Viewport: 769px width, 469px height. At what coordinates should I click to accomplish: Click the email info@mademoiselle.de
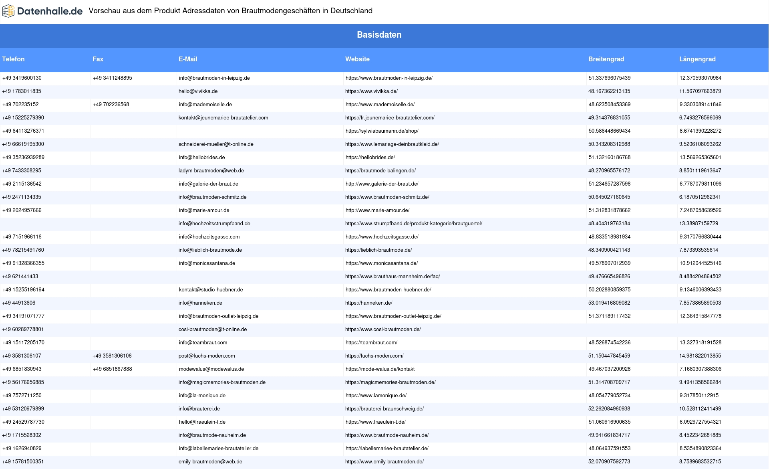coord(205,105)
